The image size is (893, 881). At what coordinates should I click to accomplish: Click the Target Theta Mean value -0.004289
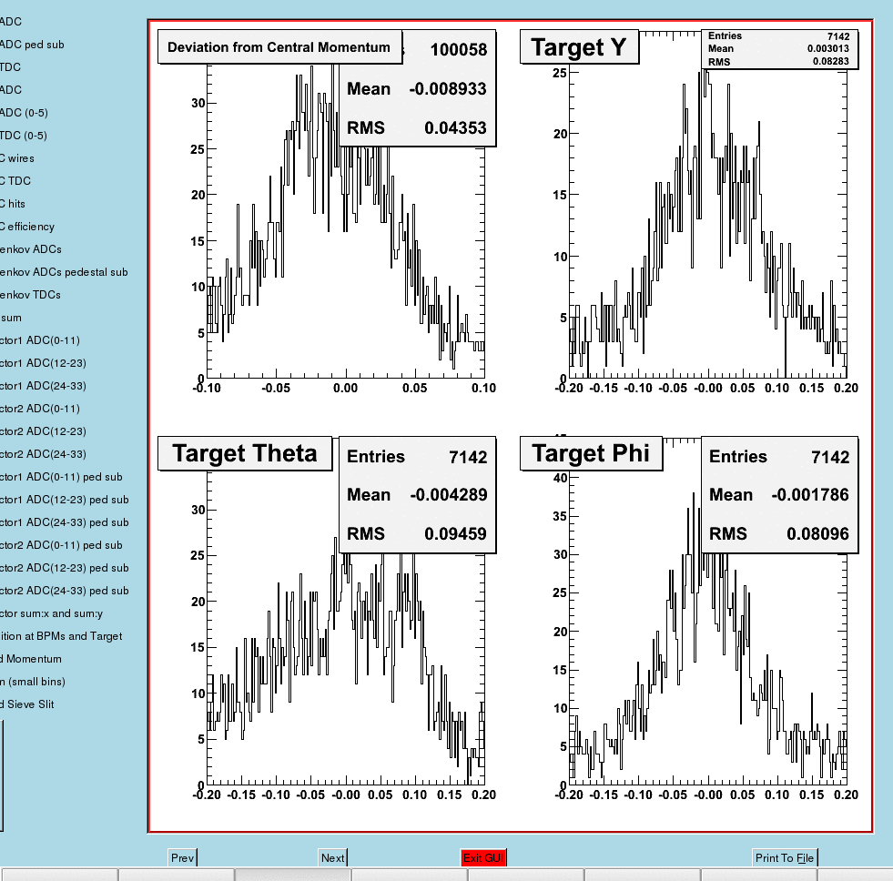[448, 495]
